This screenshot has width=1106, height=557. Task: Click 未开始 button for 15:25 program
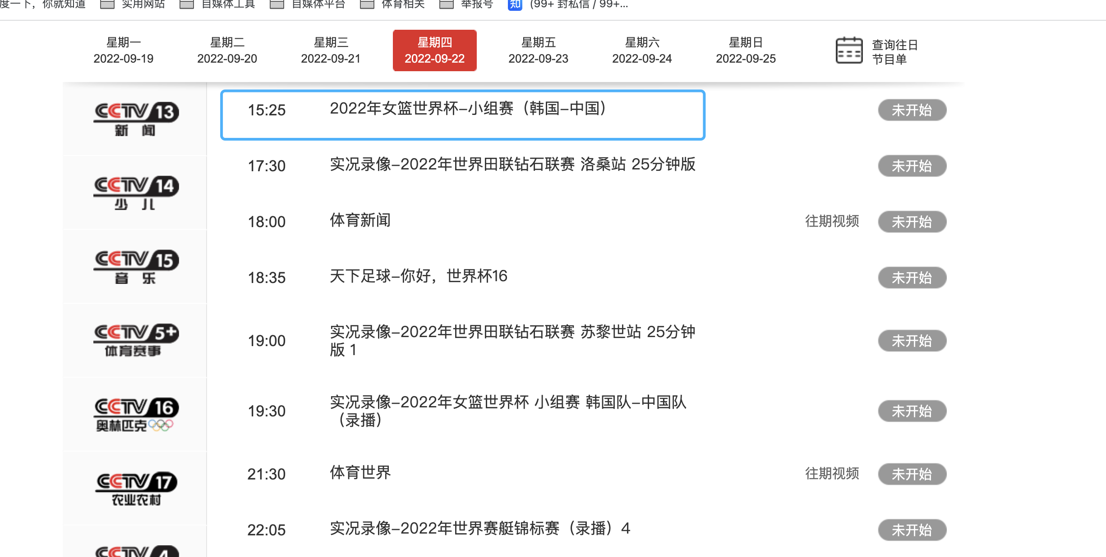tap(912, 110)
